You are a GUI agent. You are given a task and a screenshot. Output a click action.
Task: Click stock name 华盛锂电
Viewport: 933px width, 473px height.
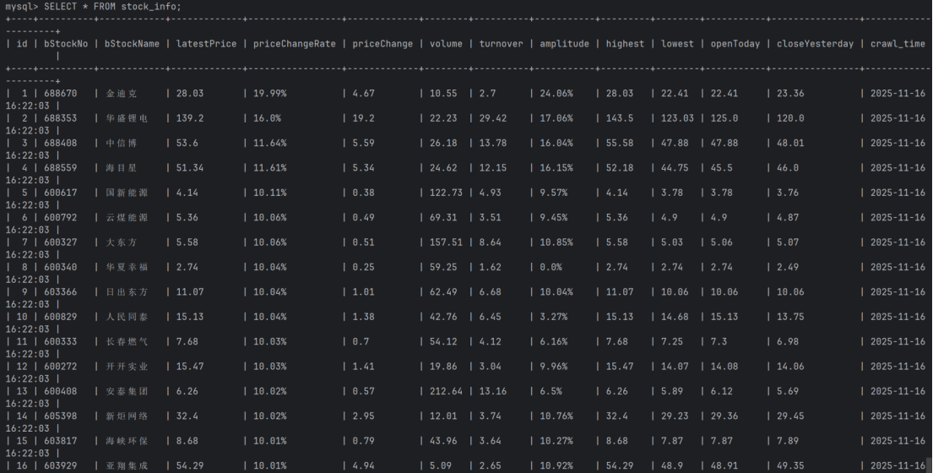(127, 118)
